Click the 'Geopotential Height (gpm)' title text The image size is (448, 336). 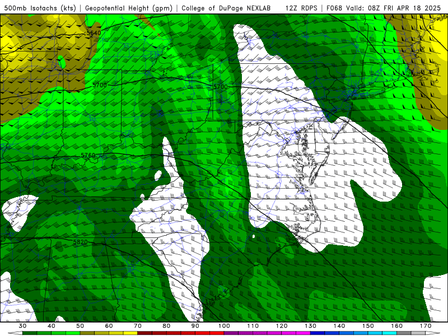click(129, 8)
